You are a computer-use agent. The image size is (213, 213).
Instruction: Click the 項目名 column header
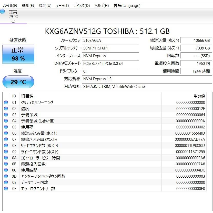coord(90,96)
